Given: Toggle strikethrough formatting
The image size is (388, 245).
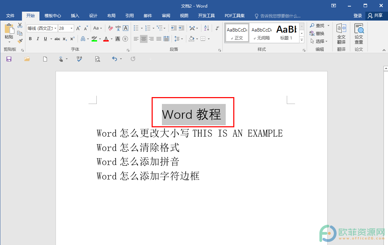Looking at the screenshot, I should point(57,39).
